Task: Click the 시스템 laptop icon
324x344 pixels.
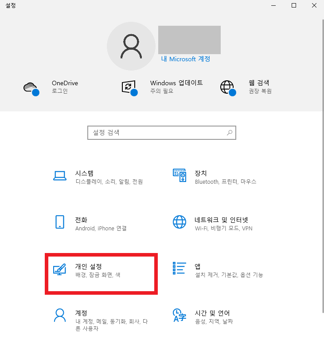Action: point(60,176)
